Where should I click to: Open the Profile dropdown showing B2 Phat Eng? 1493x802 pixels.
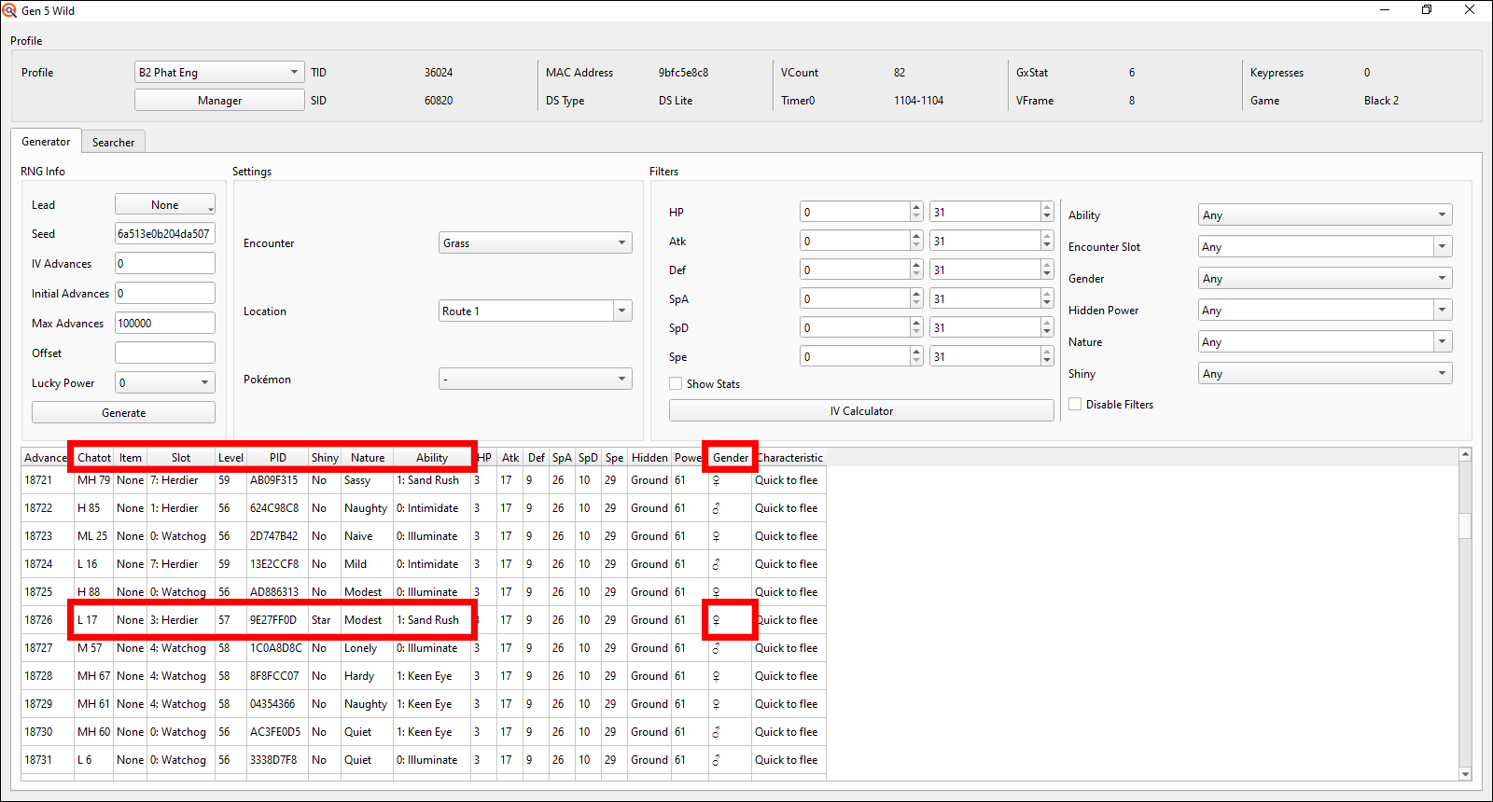(219, 73)
